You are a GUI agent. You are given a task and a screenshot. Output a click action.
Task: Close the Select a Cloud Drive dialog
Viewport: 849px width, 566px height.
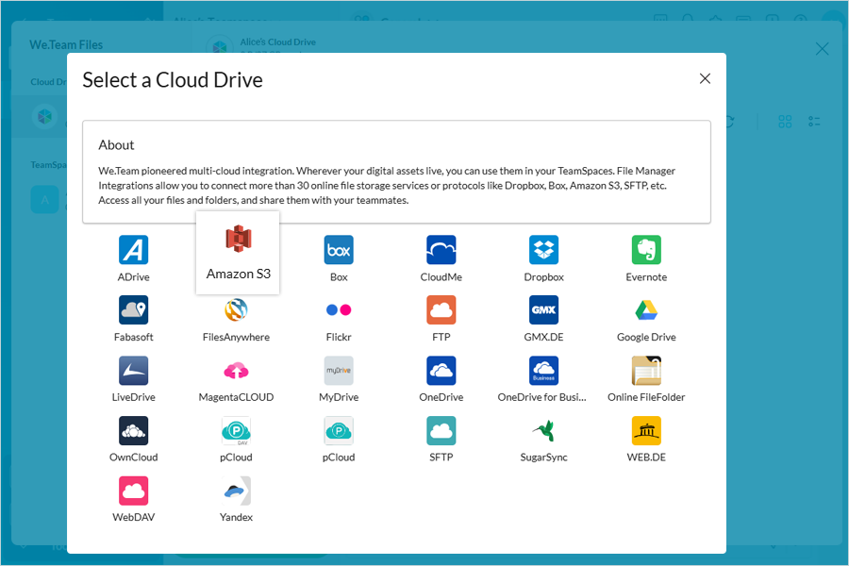705,78
